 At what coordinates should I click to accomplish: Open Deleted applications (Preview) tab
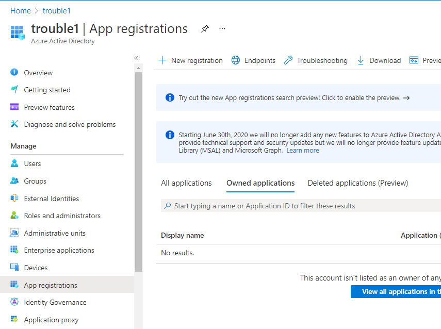tap(358, 183)
